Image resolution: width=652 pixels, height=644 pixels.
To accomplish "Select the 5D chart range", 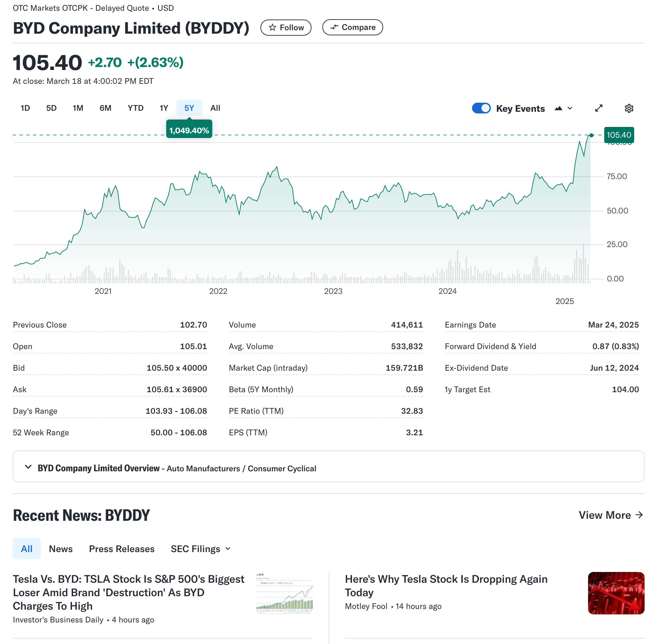I will [51, 108].
